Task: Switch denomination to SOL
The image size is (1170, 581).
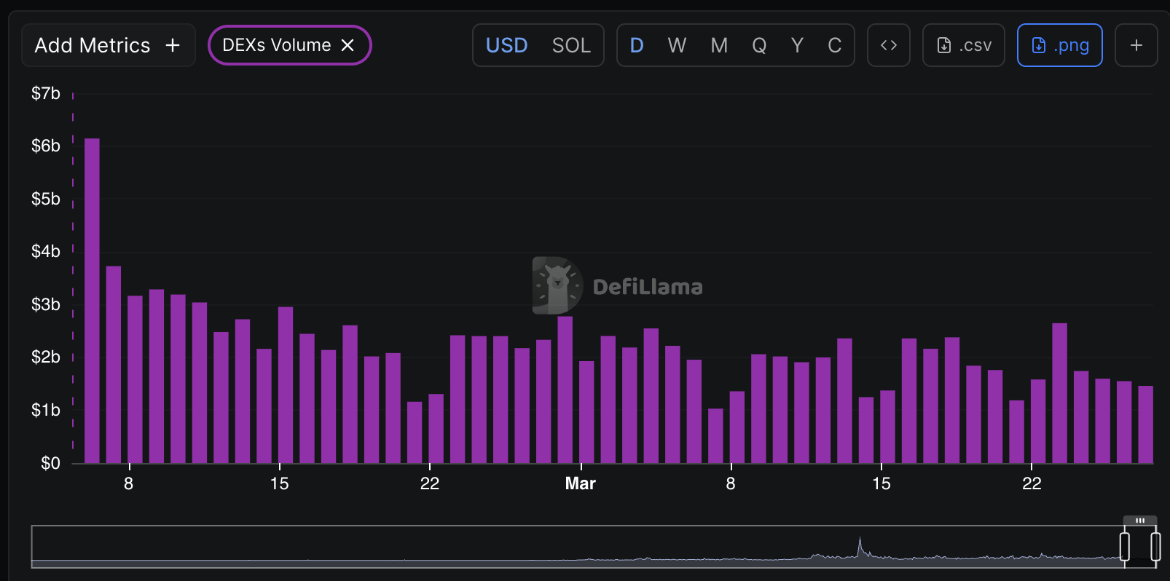Action: pyautogui.click(x=570, y=45)
